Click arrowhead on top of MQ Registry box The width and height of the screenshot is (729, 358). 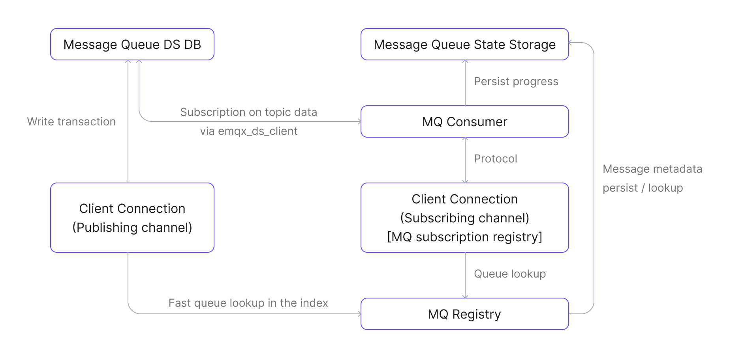click(x=465, y=296)
